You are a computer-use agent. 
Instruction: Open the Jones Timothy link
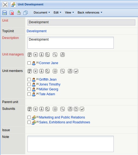click(50, 84)
